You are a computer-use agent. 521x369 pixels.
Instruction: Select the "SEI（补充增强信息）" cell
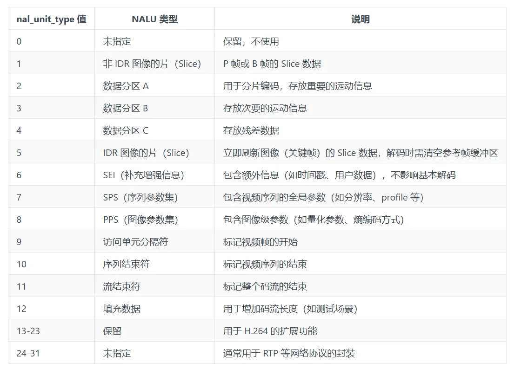pyautogui.click(x=144, y=175)
